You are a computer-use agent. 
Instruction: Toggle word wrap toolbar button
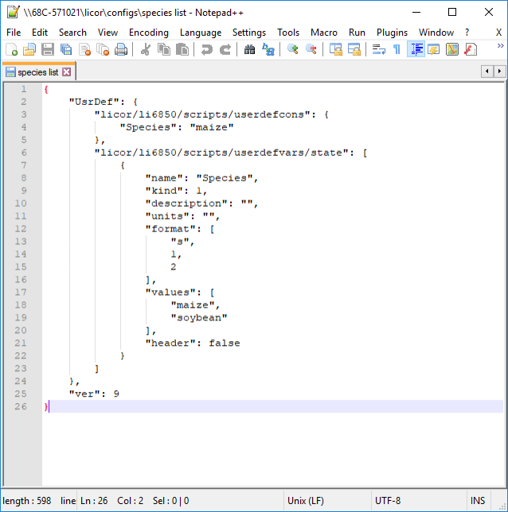pos(378,49)
